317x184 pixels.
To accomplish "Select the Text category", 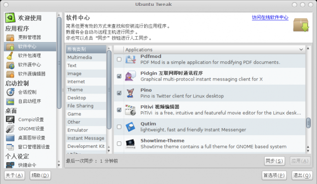I will click(x=86, y=65).
